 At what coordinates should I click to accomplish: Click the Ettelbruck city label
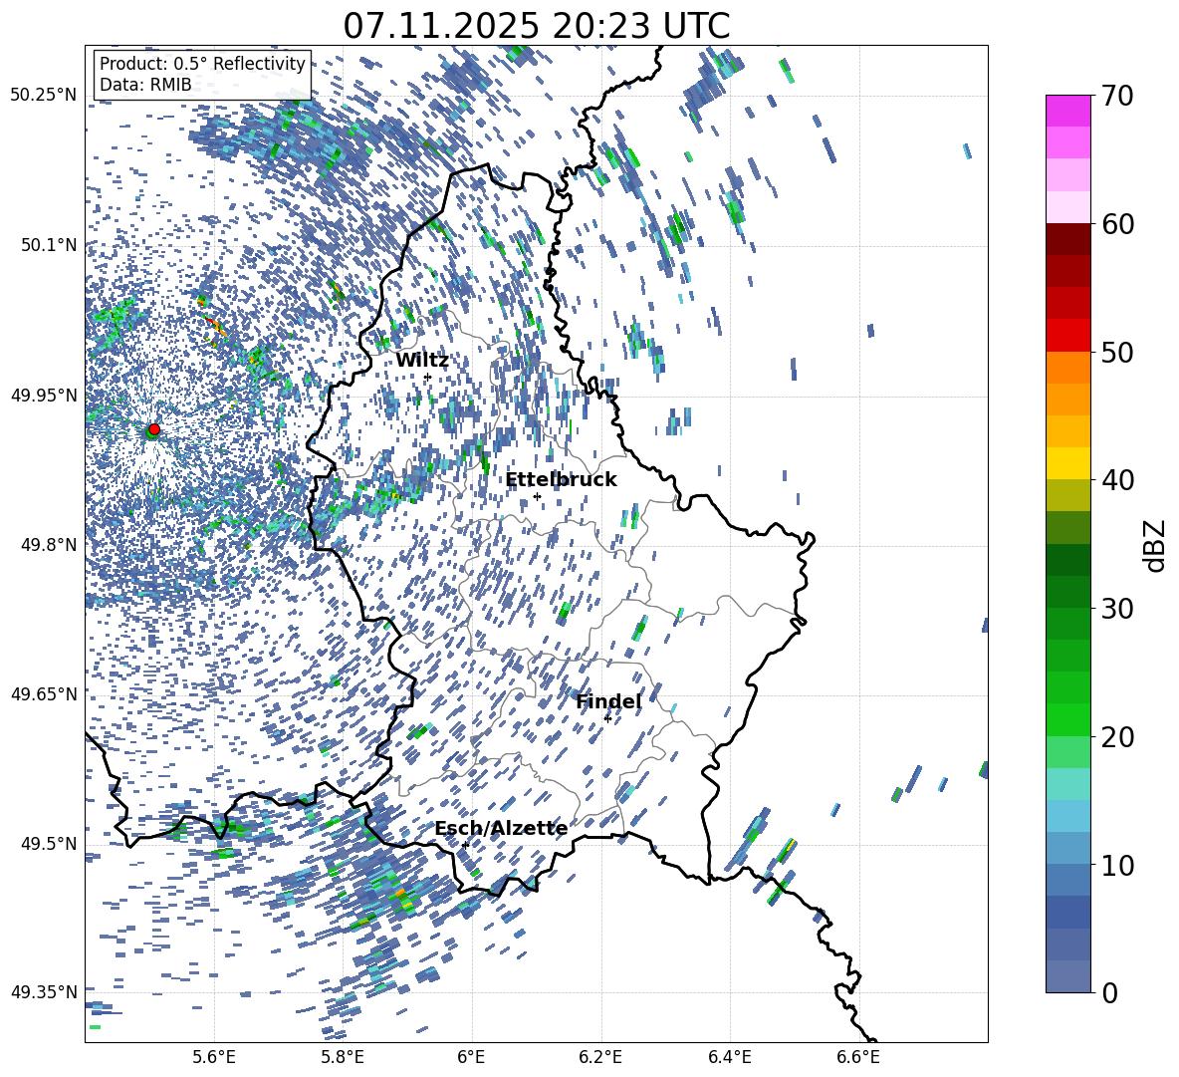click(561, 480)
